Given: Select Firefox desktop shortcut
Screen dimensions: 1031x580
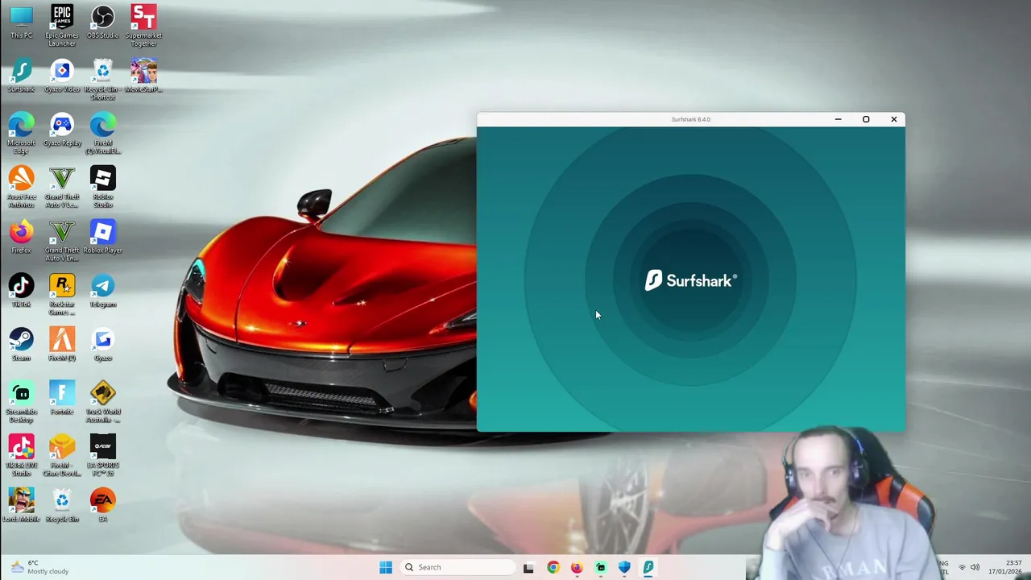Looking at the screenshot, I should point(21,237).
